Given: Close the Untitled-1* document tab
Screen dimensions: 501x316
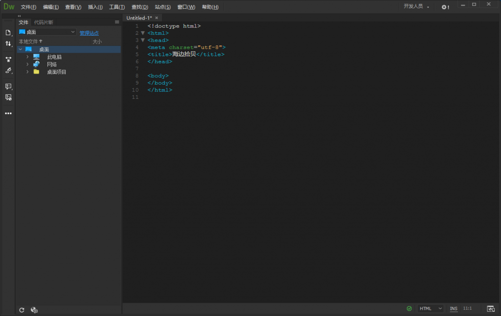Looking at the screenshot, I should 157,18.
